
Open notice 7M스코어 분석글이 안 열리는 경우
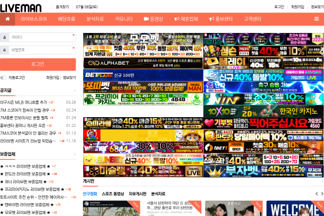point(28,133)
